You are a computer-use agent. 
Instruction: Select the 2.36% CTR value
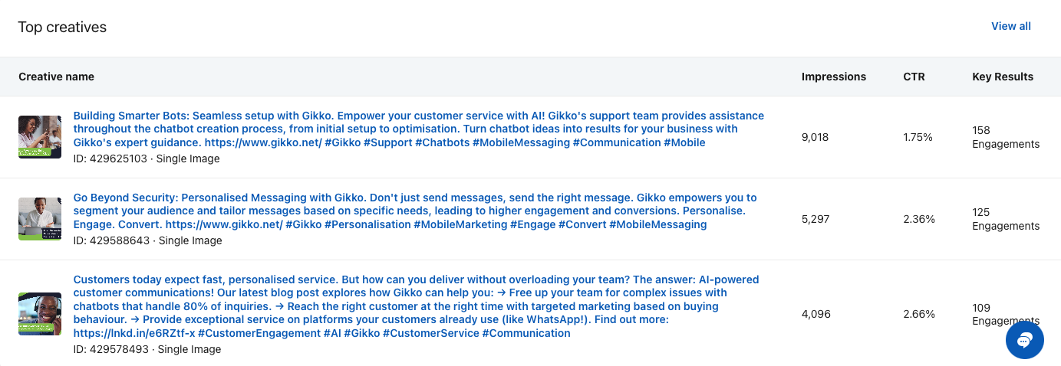pyautogui.click(x=919, y=219)
